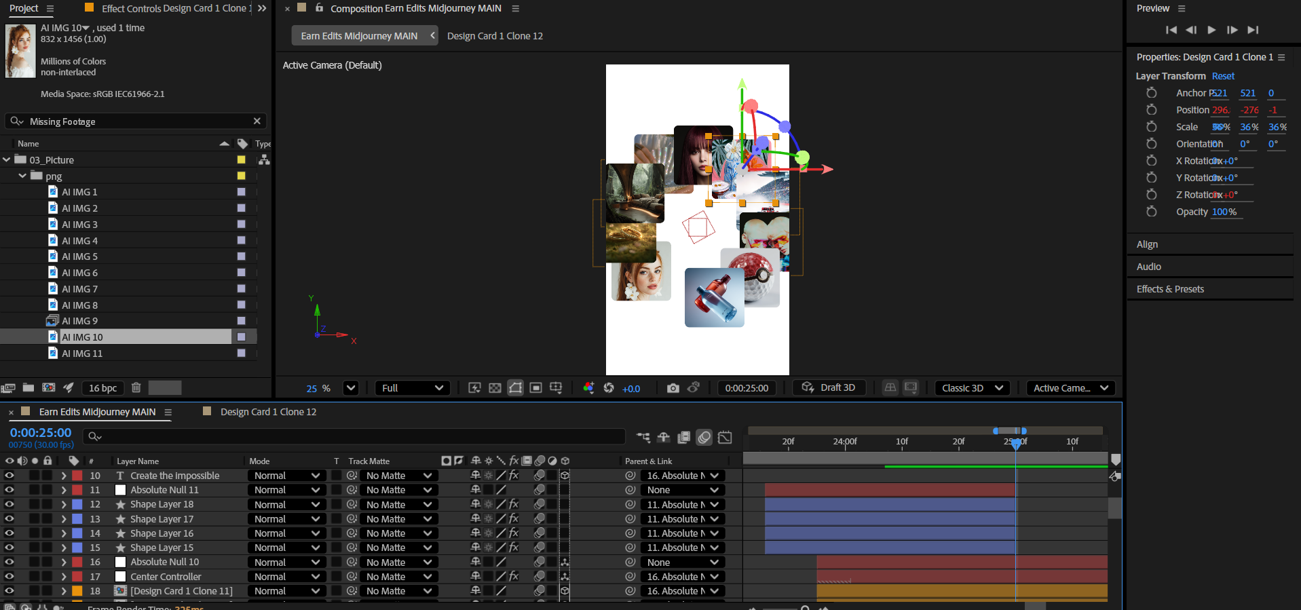Click the red label swatch of layer 10
This screenshot has width=1301, height=610.
coord(77,476)
